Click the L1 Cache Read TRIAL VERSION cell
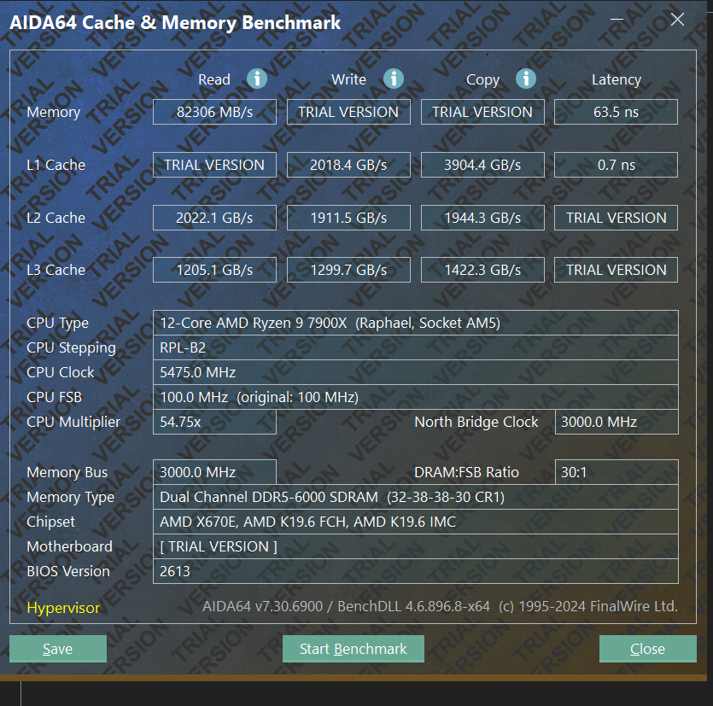The height and width of the screenshot is (706, 713). (x=214, y=165)
